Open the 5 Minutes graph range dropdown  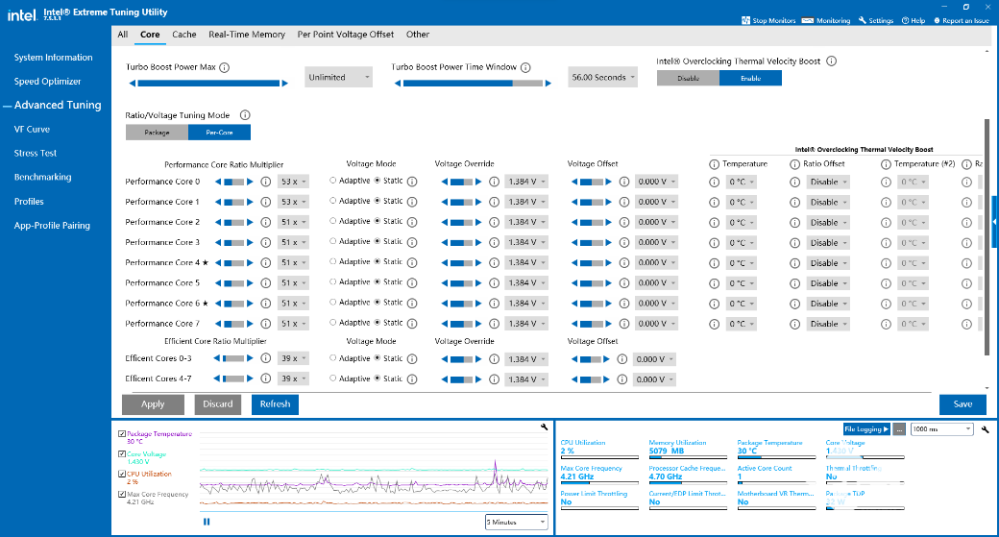coord(516,523)
